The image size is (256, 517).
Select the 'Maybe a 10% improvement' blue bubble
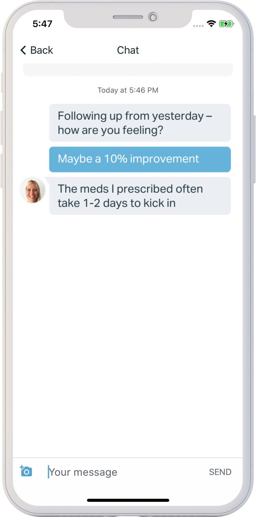pos(140,159)
